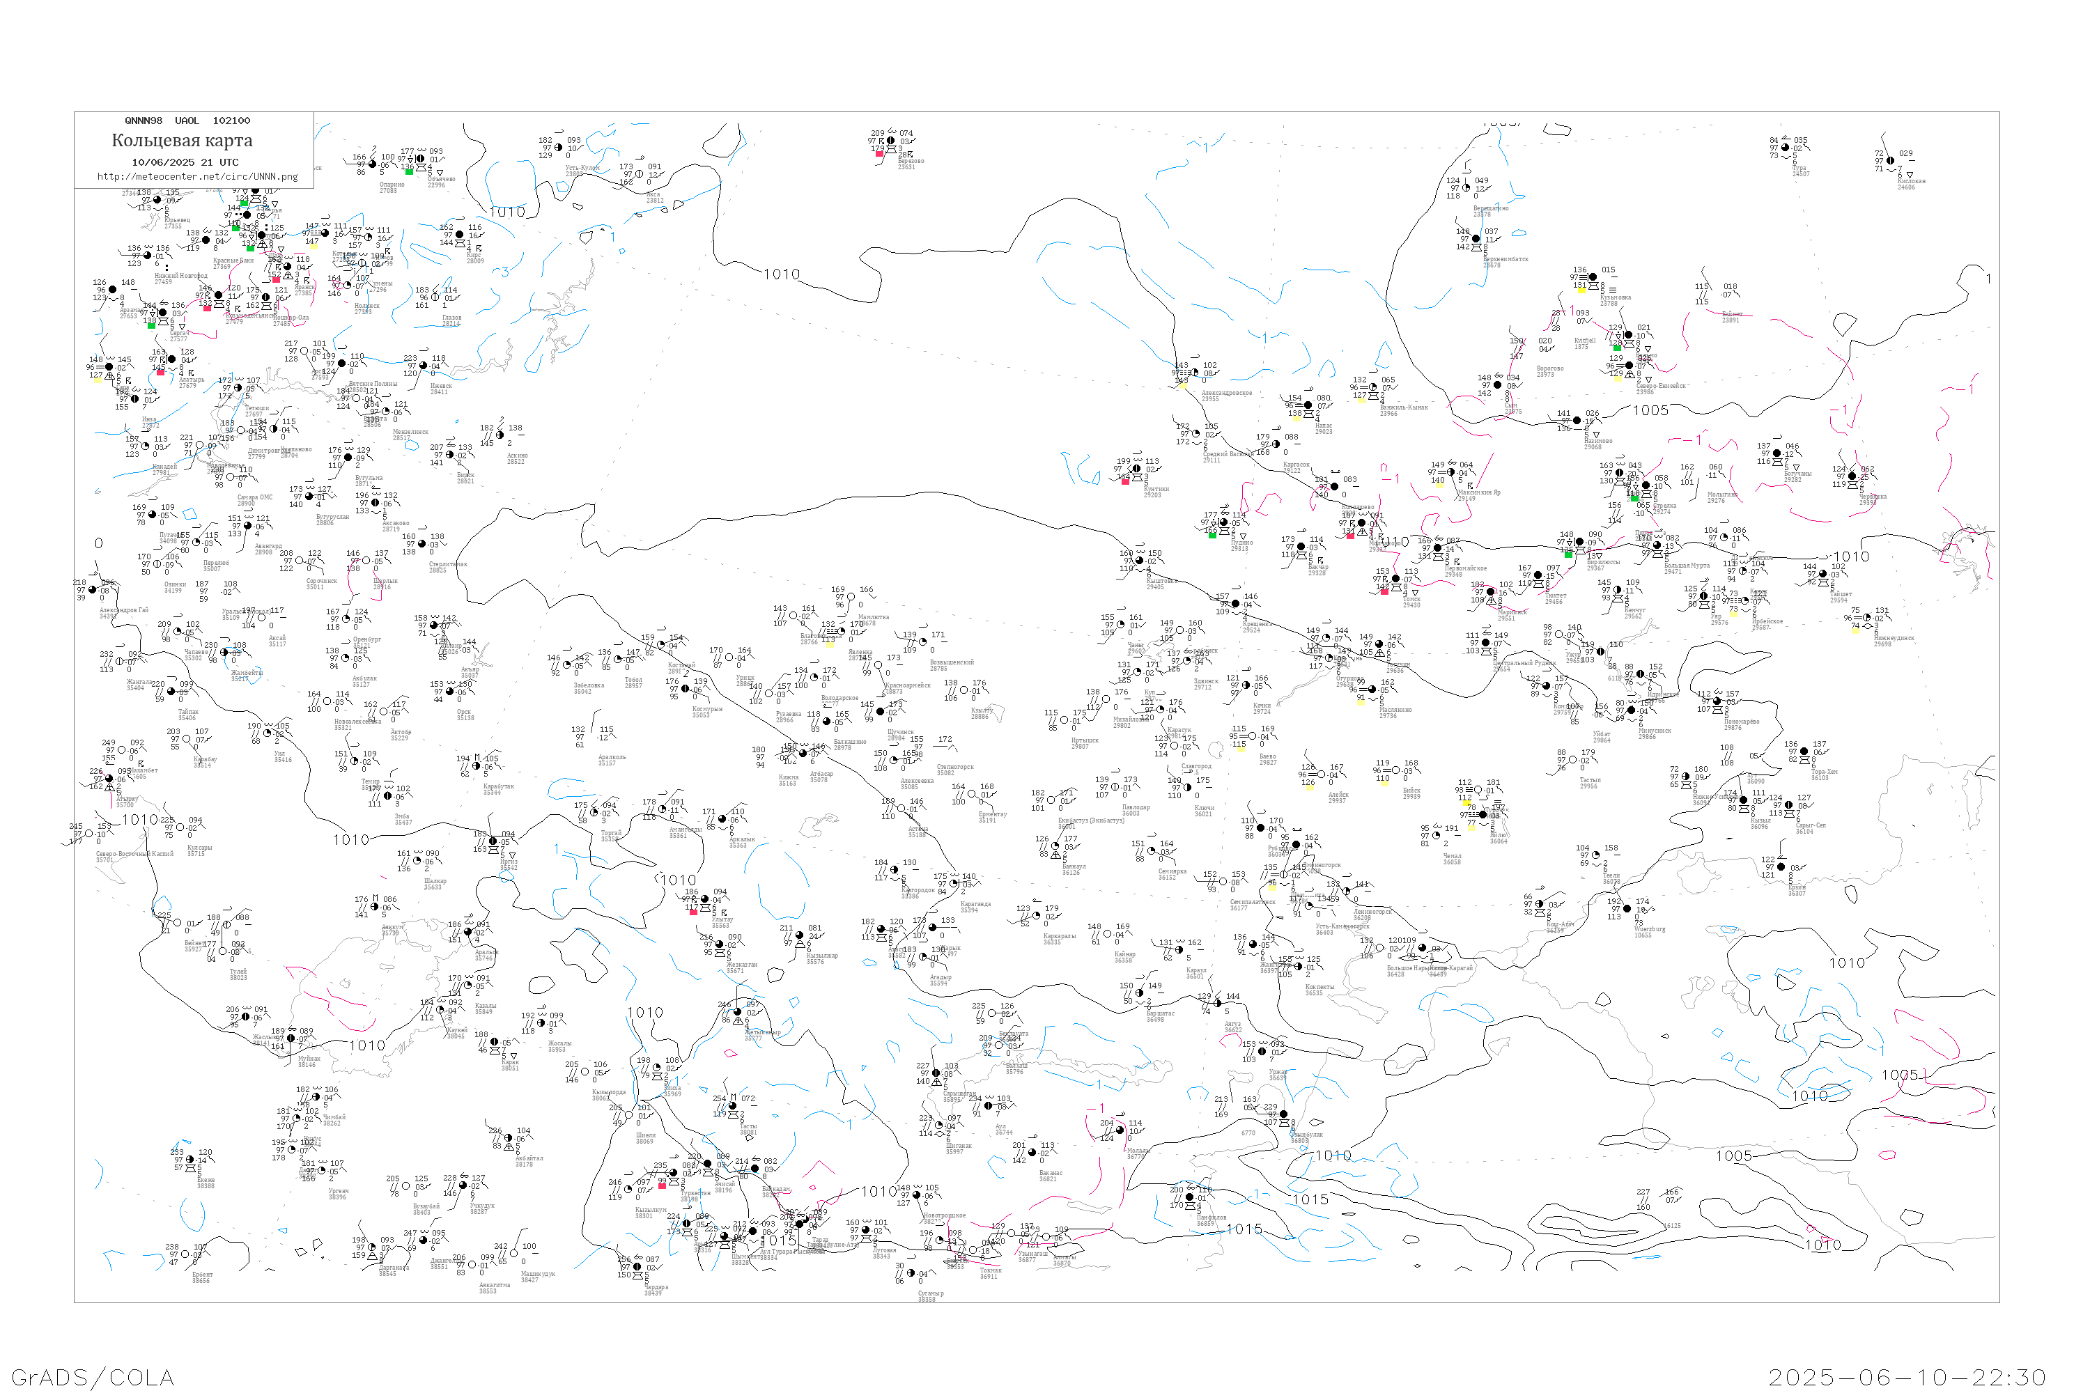Click the meteocenter.net UNNN.png URL
Viewport: 2090px width, 1393px height.
tap(197, 177)
